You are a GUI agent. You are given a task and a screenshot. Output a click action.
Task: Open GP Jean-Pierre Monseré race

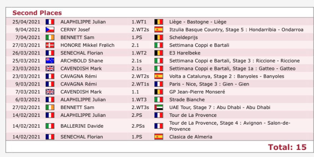click(x=197, y=92)
